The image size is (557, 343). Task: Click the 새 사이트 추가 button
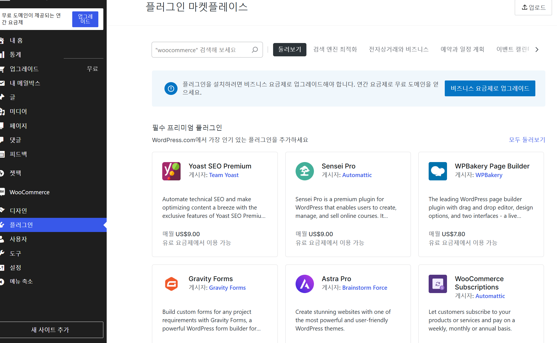coord(50,330)
